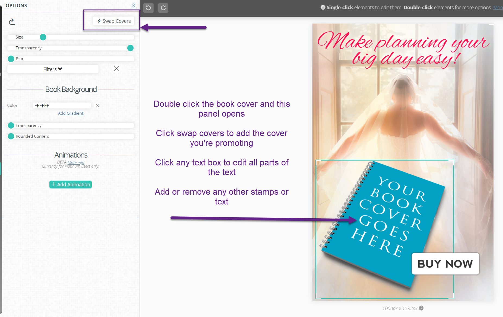Image resolution: width=503 pixels, height=317 pixels.
Task: Click the Rounded Corners slider handle
Action: coord(11,136)
